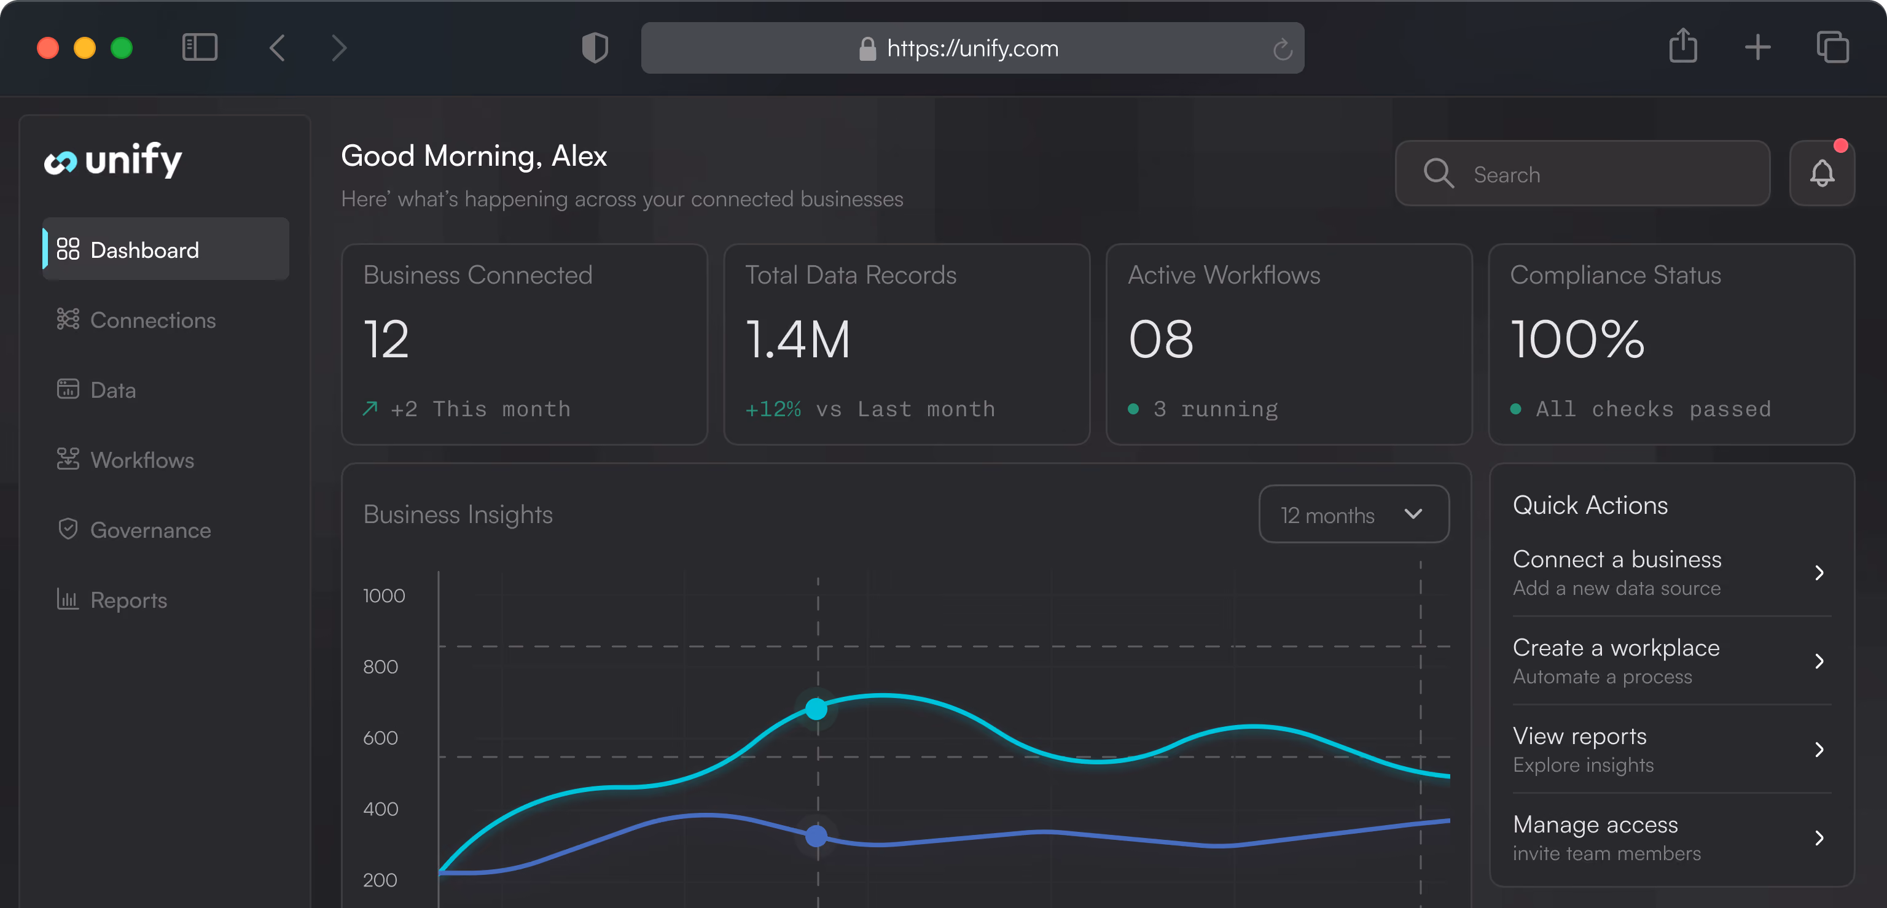Click the 'Business Insights' heading
The width and height of the screenshot is (1887, 908).
coord(458,514)
